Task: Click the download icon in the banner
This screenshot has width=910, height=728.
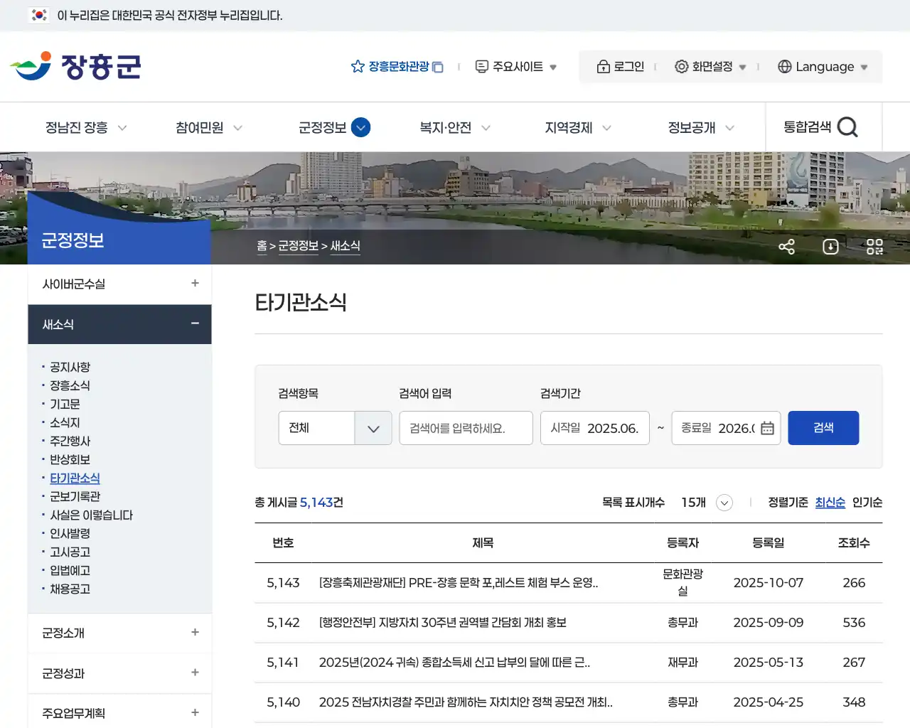Action: coord(830,247)
